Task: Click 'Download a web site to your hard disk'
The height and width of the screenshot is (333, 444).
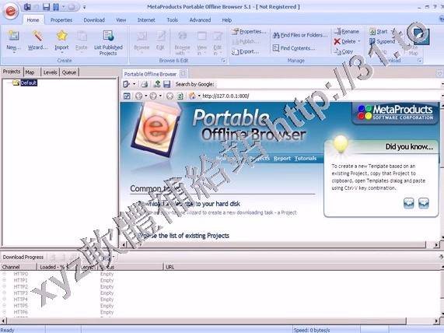Action: click(189, 204)
